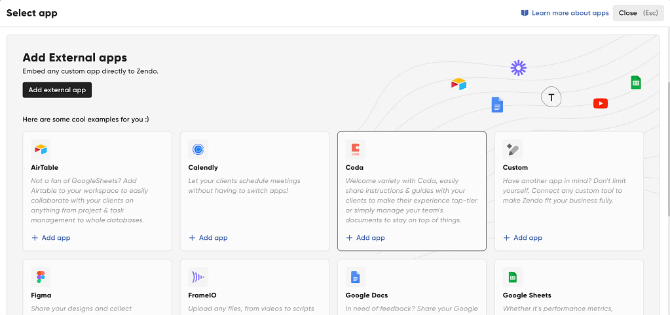Click the plus icon in AirTable's Add app
Screen dimensions: 670x315
pyautogui.click(x=35, y=238)
